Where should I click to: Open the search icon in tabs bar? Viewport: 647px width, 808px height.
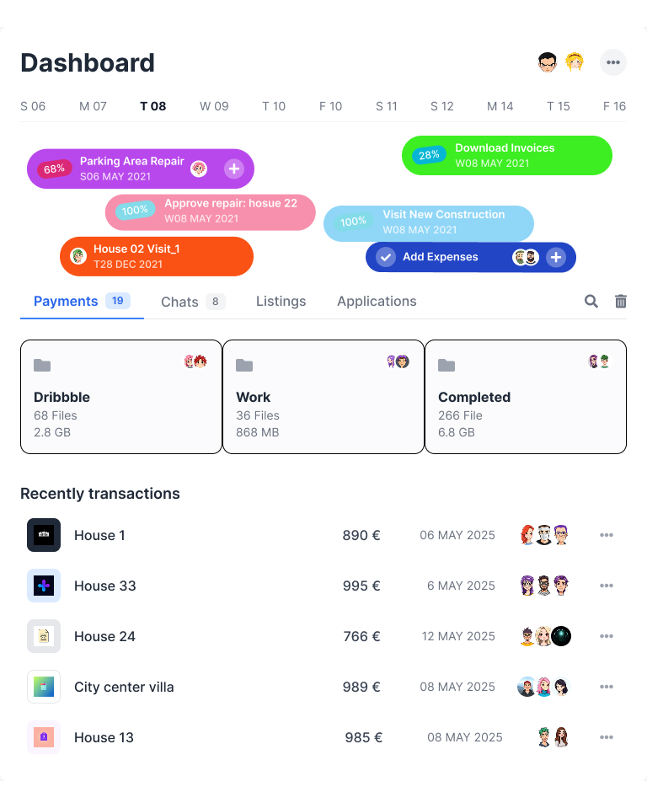tap(591, 302)
